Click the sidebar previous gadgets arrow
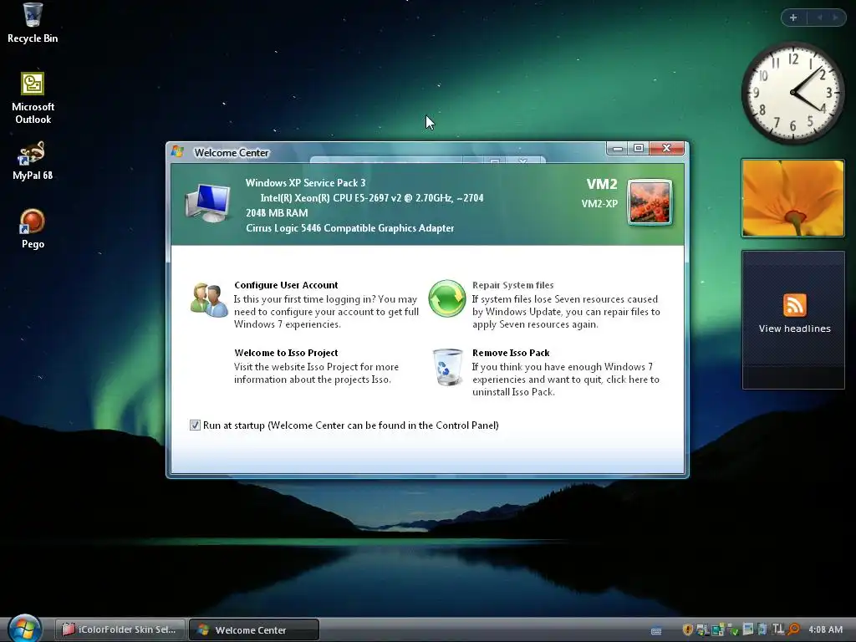Image resolution: width=856 pixels, height=642 pixels. click(819, 18)
